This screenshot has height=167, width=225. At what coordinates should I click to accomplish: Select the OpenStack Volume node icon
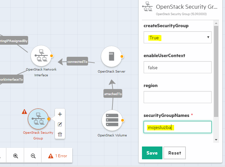[x=112, y=120]
